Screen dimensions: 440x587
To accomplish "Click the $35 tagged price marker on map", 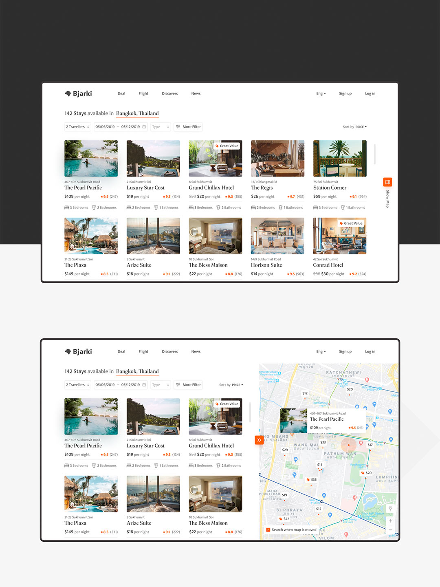I will (x=312, y=480).
